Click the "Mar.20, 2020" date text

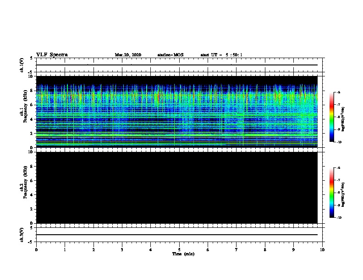[x=128, y=55]
